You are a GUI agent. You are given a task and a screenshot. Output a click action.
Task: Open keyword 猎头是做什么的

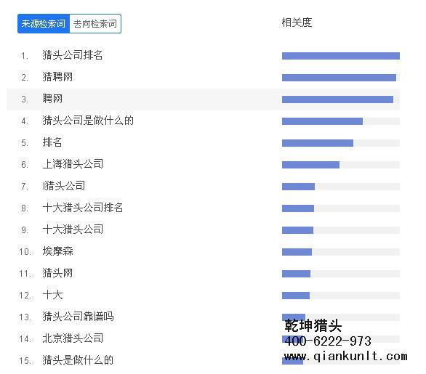point(78,360)
